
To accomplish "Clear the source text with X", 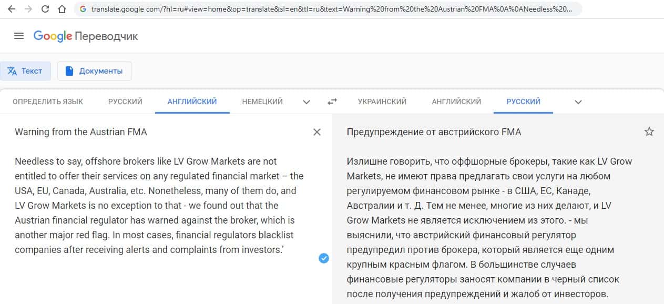I will pyautogui.click(x=316, y=132).
